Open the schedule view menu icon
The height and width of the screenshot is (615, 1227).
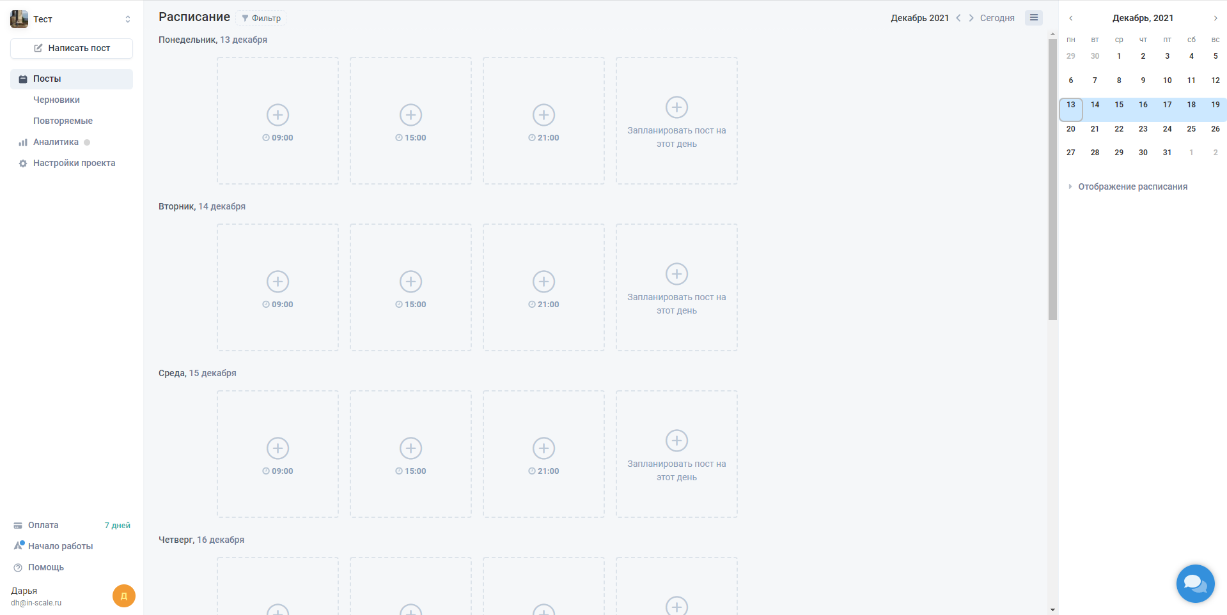pos(1034,18)
